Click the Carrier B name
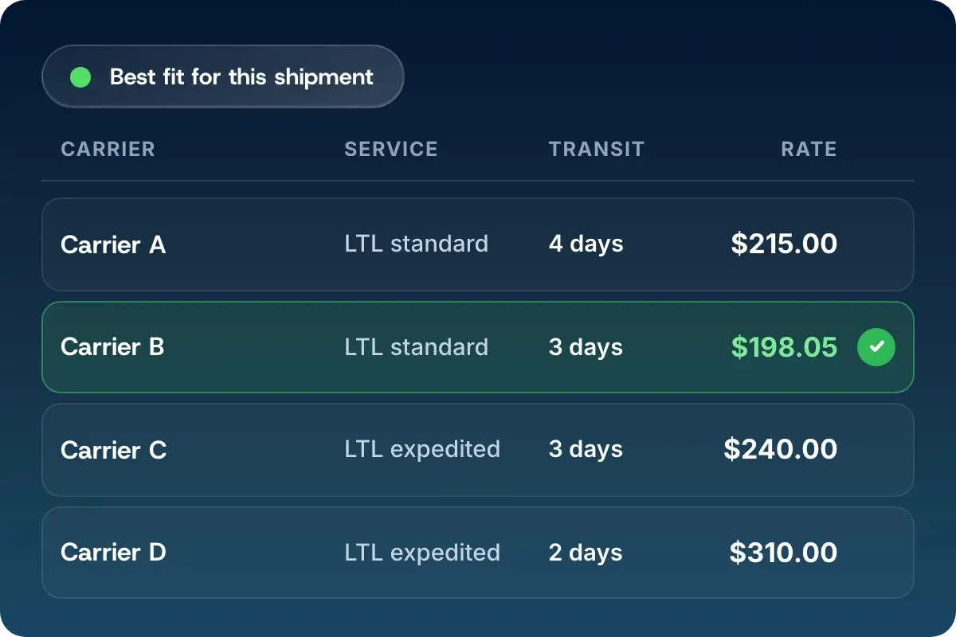 pos(112,347)
